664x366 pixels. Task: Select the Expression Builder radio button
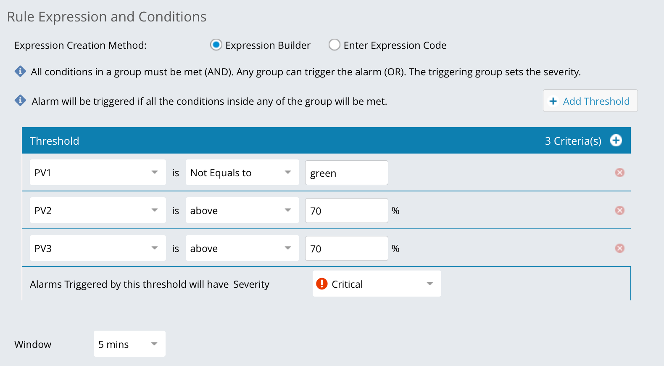point(216,45)
